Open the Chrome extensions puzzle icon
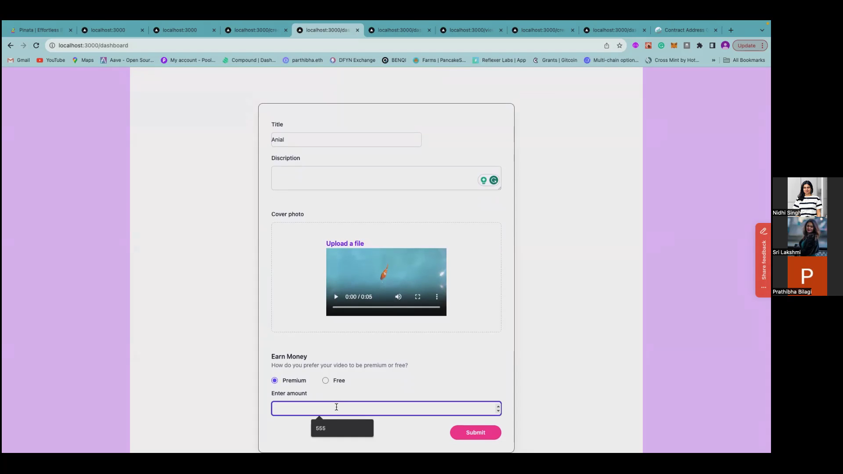This screenshot has height=474, width=843. coord(699,45)
